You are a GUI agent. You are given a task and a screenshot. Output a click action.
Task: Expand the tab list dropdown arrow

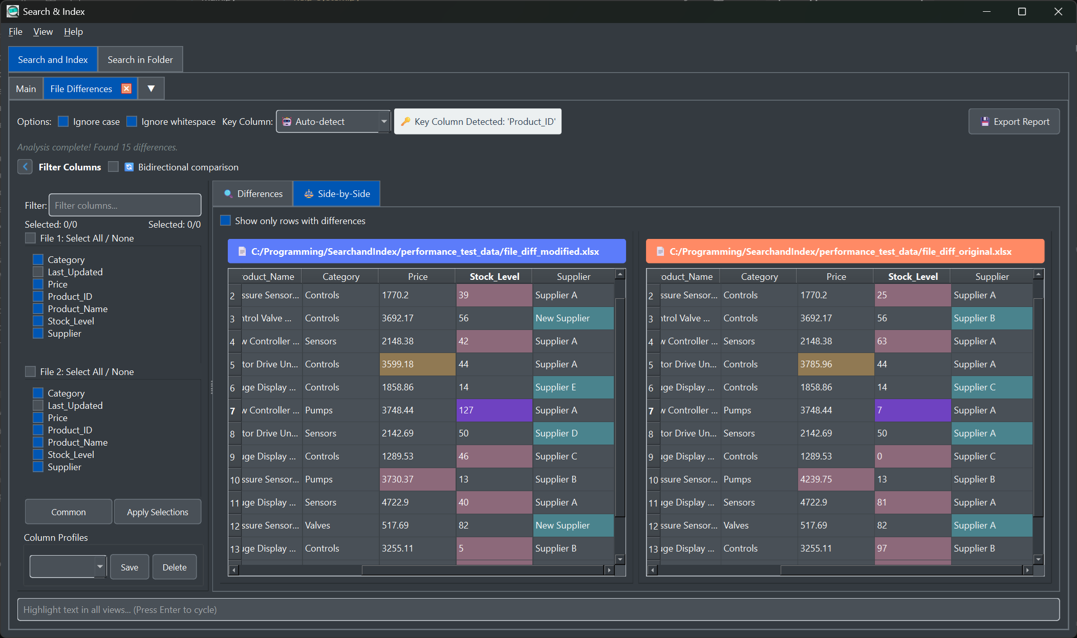click(x=151, y=89)
